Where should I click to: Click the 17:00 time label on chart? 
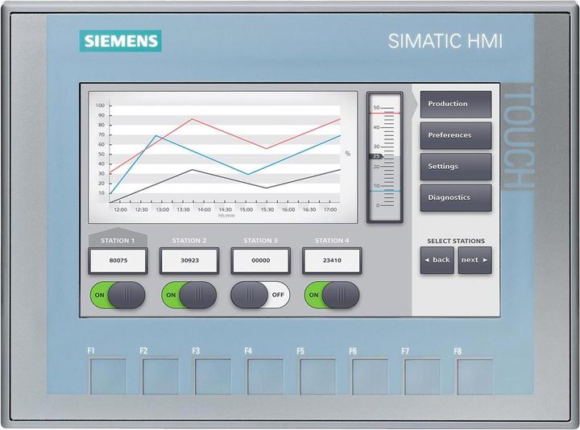pos(330,209)
